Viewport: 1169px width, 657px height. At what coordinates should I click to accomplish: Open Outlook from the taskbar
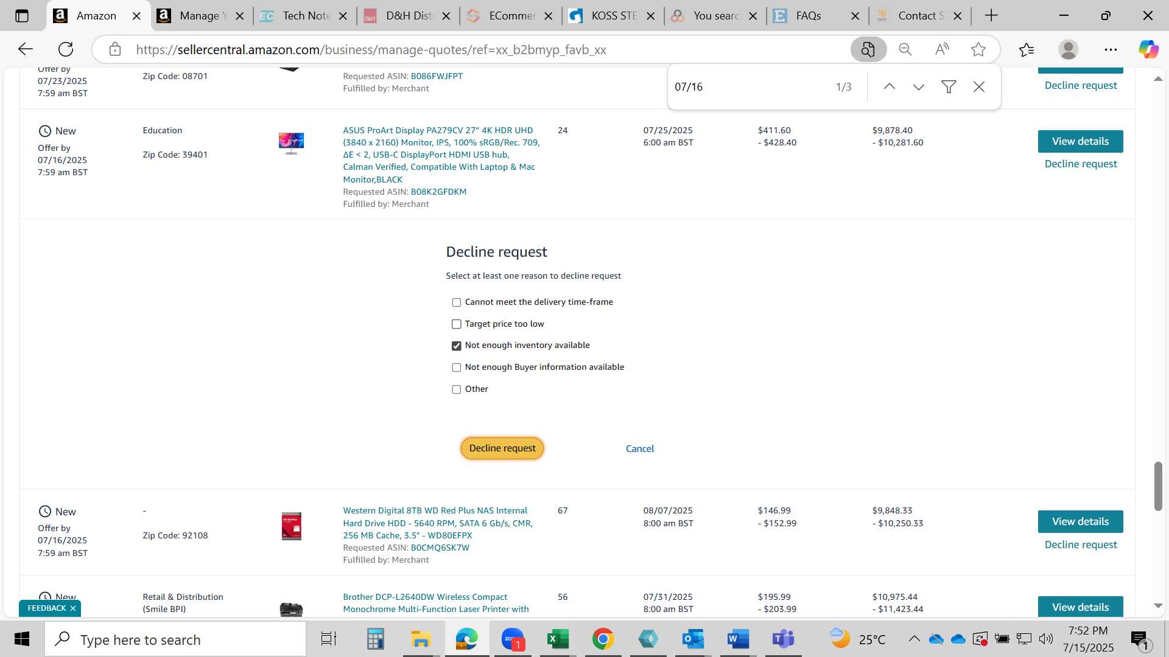[x=693, y=639]
